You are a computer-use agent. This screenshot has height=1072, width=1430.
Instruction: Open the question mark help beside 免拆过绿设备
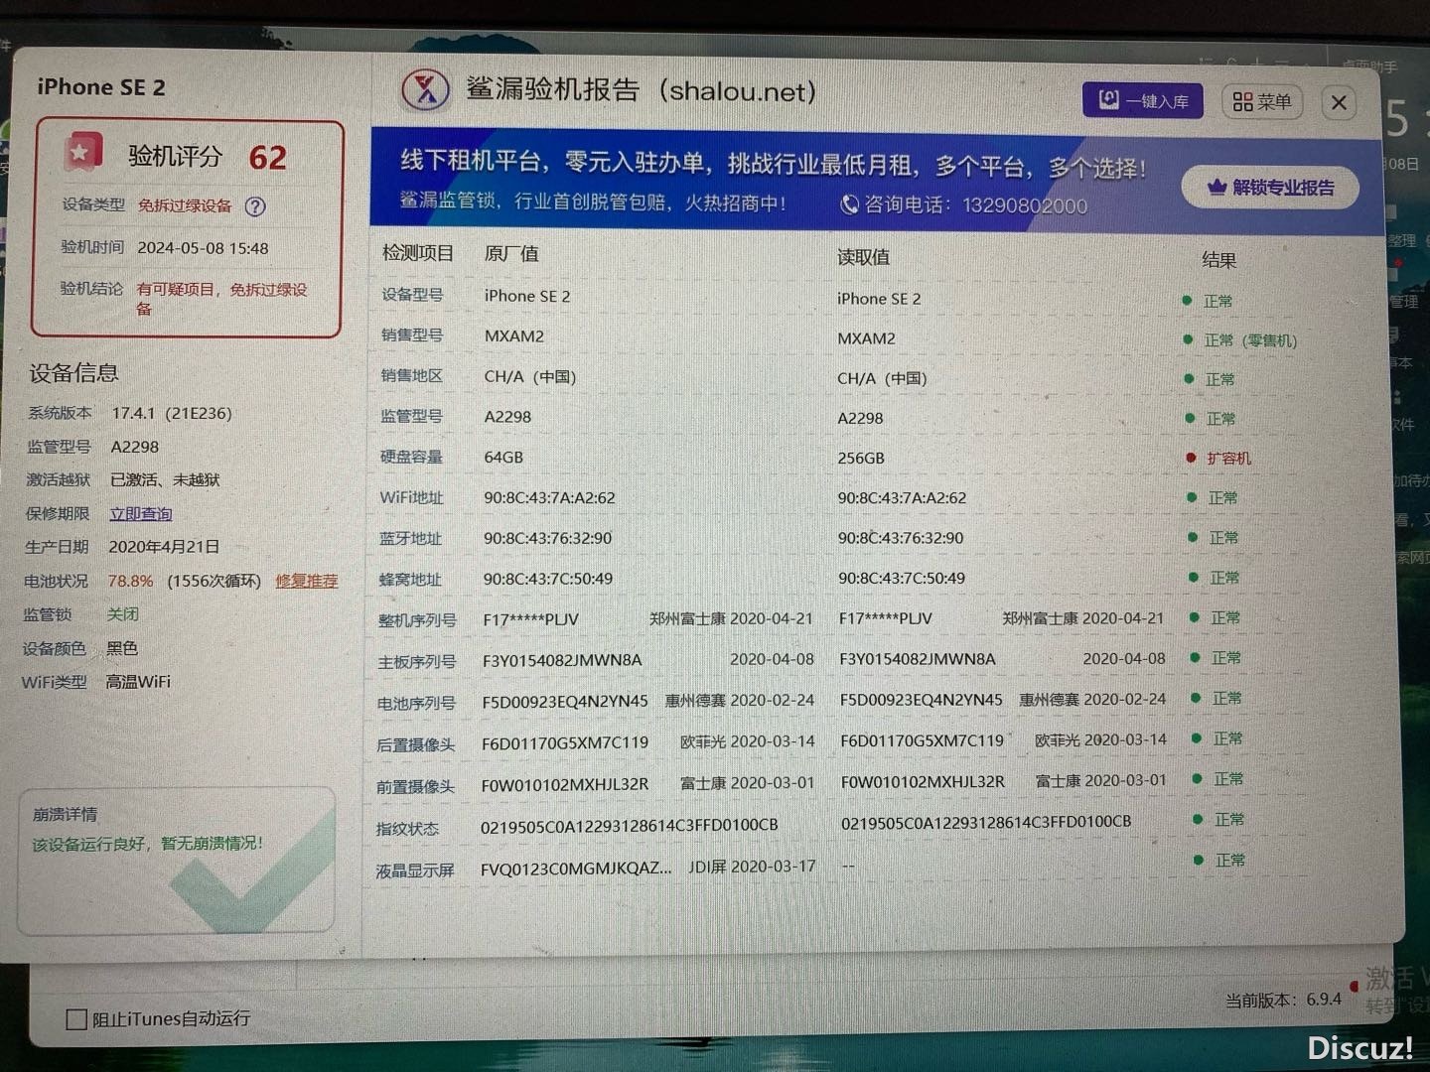(x=255, y=206)
